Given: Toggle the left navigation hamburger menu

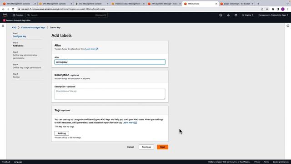Looking at the screenshot, I should pyautogui.click(x=3, y=26).
